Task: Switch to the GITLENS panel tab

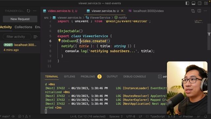Action: click(70, 76)
